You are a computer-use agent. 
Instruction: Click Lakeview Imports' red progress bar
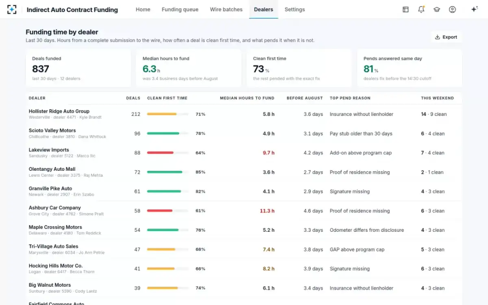pyautogui.click(x=168, y=153)
